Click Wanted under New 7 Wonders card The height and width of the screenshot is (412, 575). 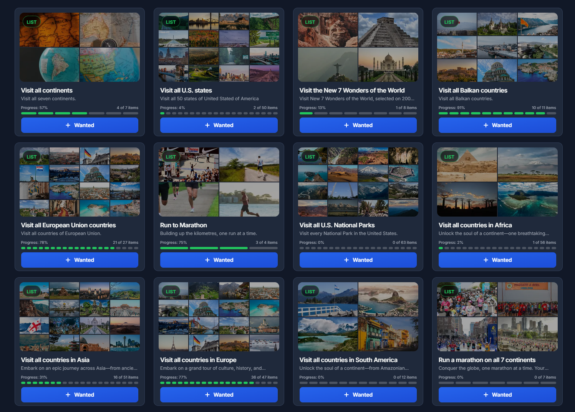[358, 125]
